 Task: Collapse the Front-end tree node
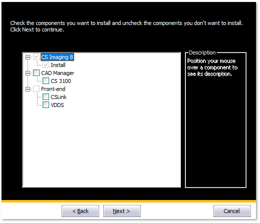point(28,89)
